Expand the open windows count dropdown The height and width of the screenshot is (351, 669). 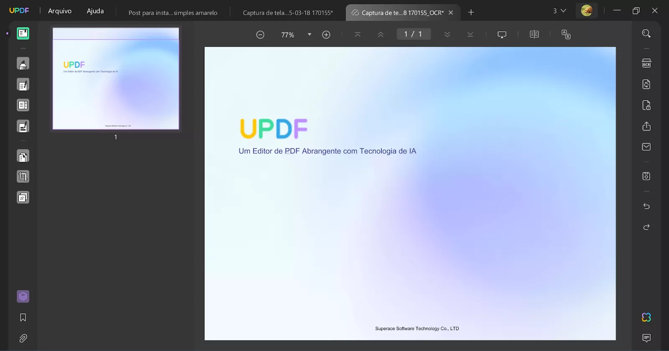[559, 11]
